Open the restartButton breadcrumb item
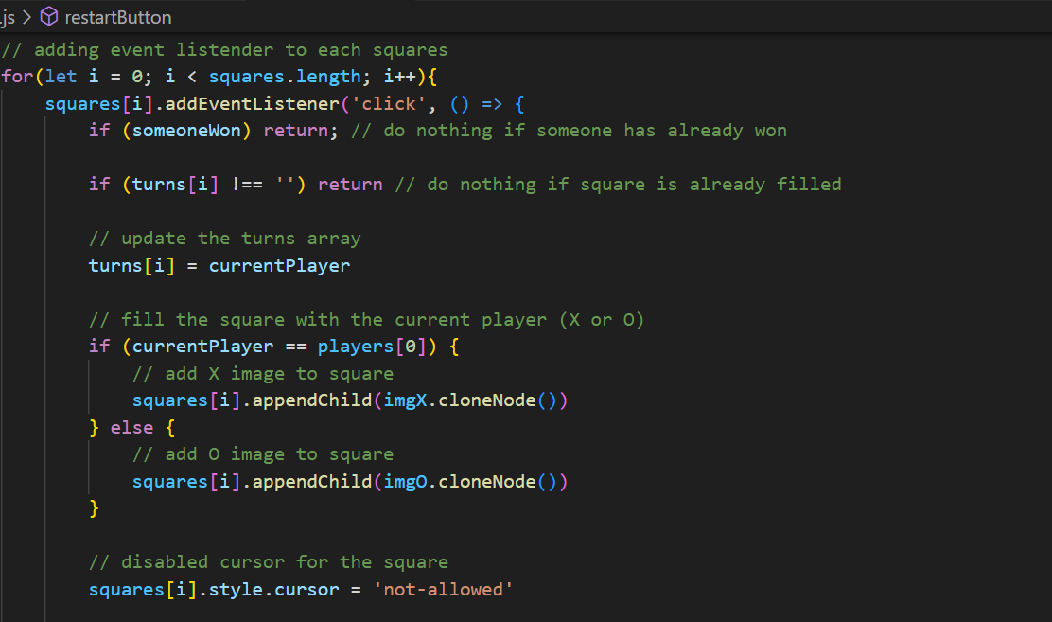The image size is (1052, 622). 117,17
